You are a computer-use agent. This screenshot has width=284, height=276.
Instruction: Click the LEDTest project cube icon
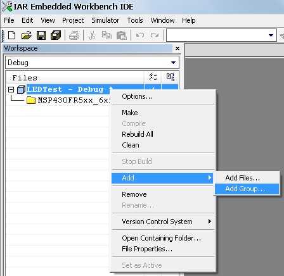21,89
